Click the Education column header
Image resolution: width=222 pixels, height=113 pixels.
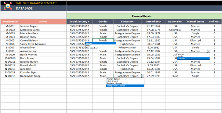tap(127, 22)
